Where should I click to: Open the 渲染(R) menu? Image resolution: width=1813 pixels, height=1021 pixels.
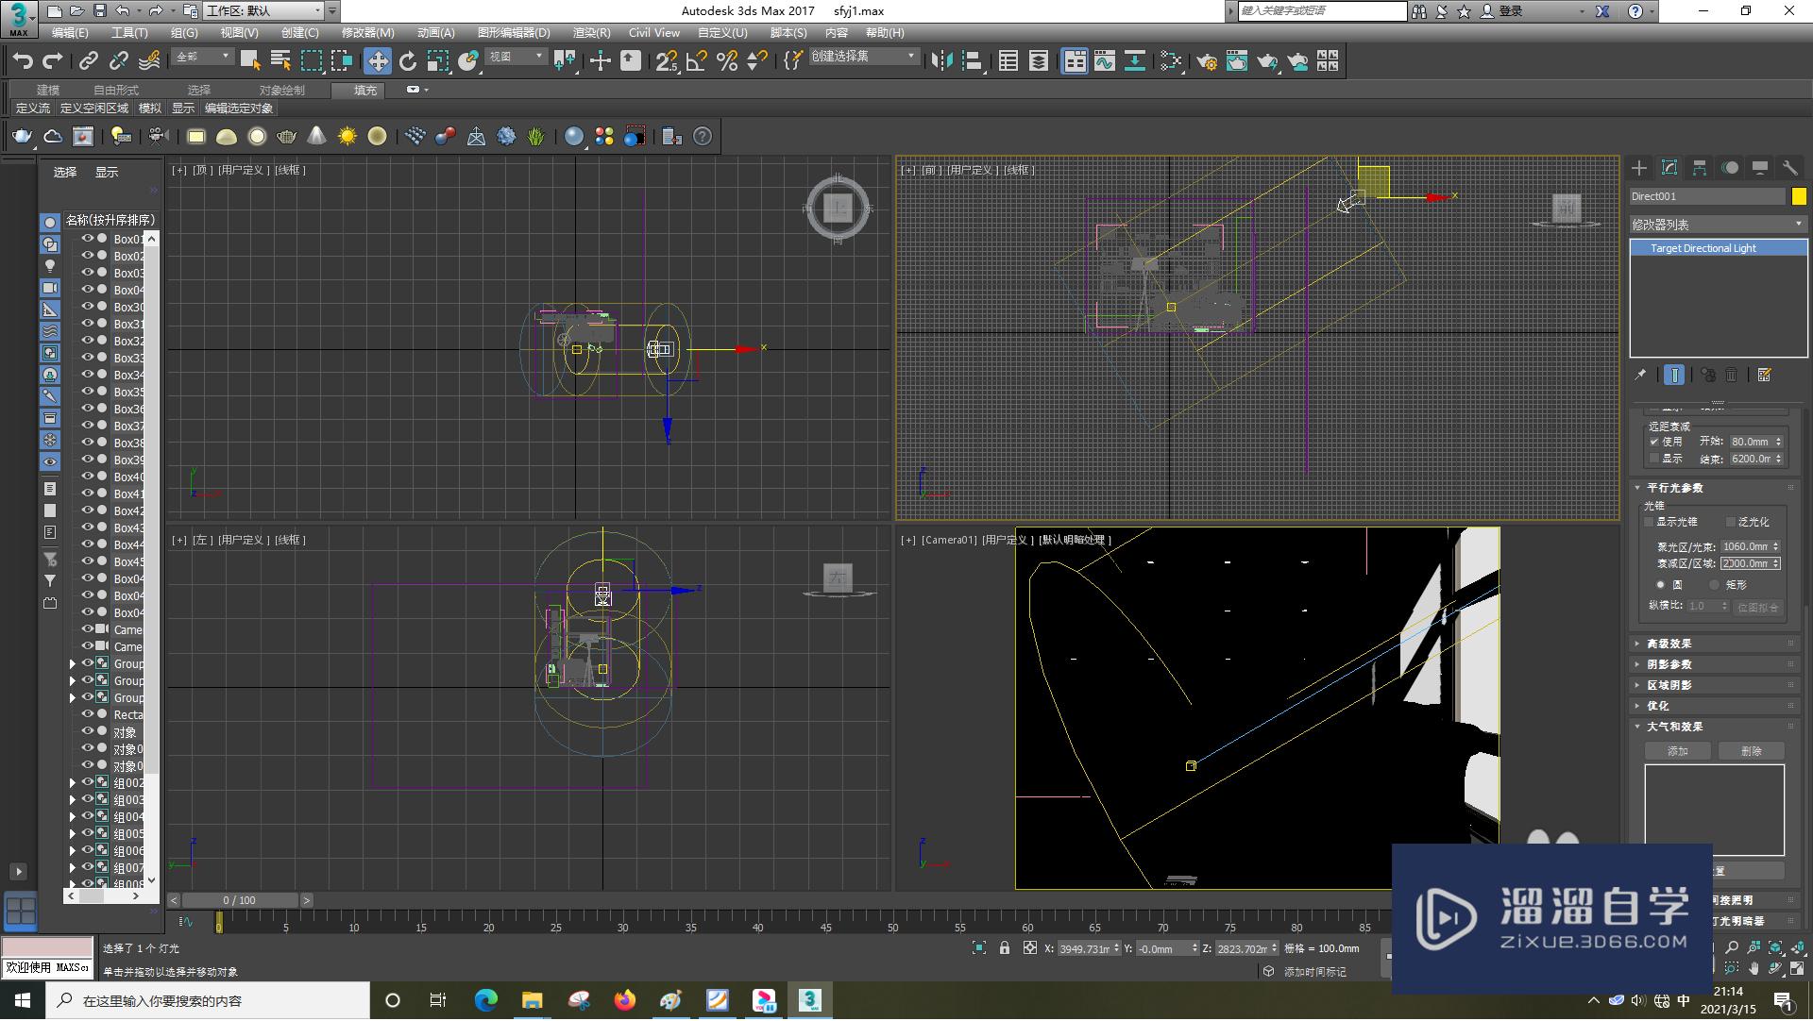(591, 33)
